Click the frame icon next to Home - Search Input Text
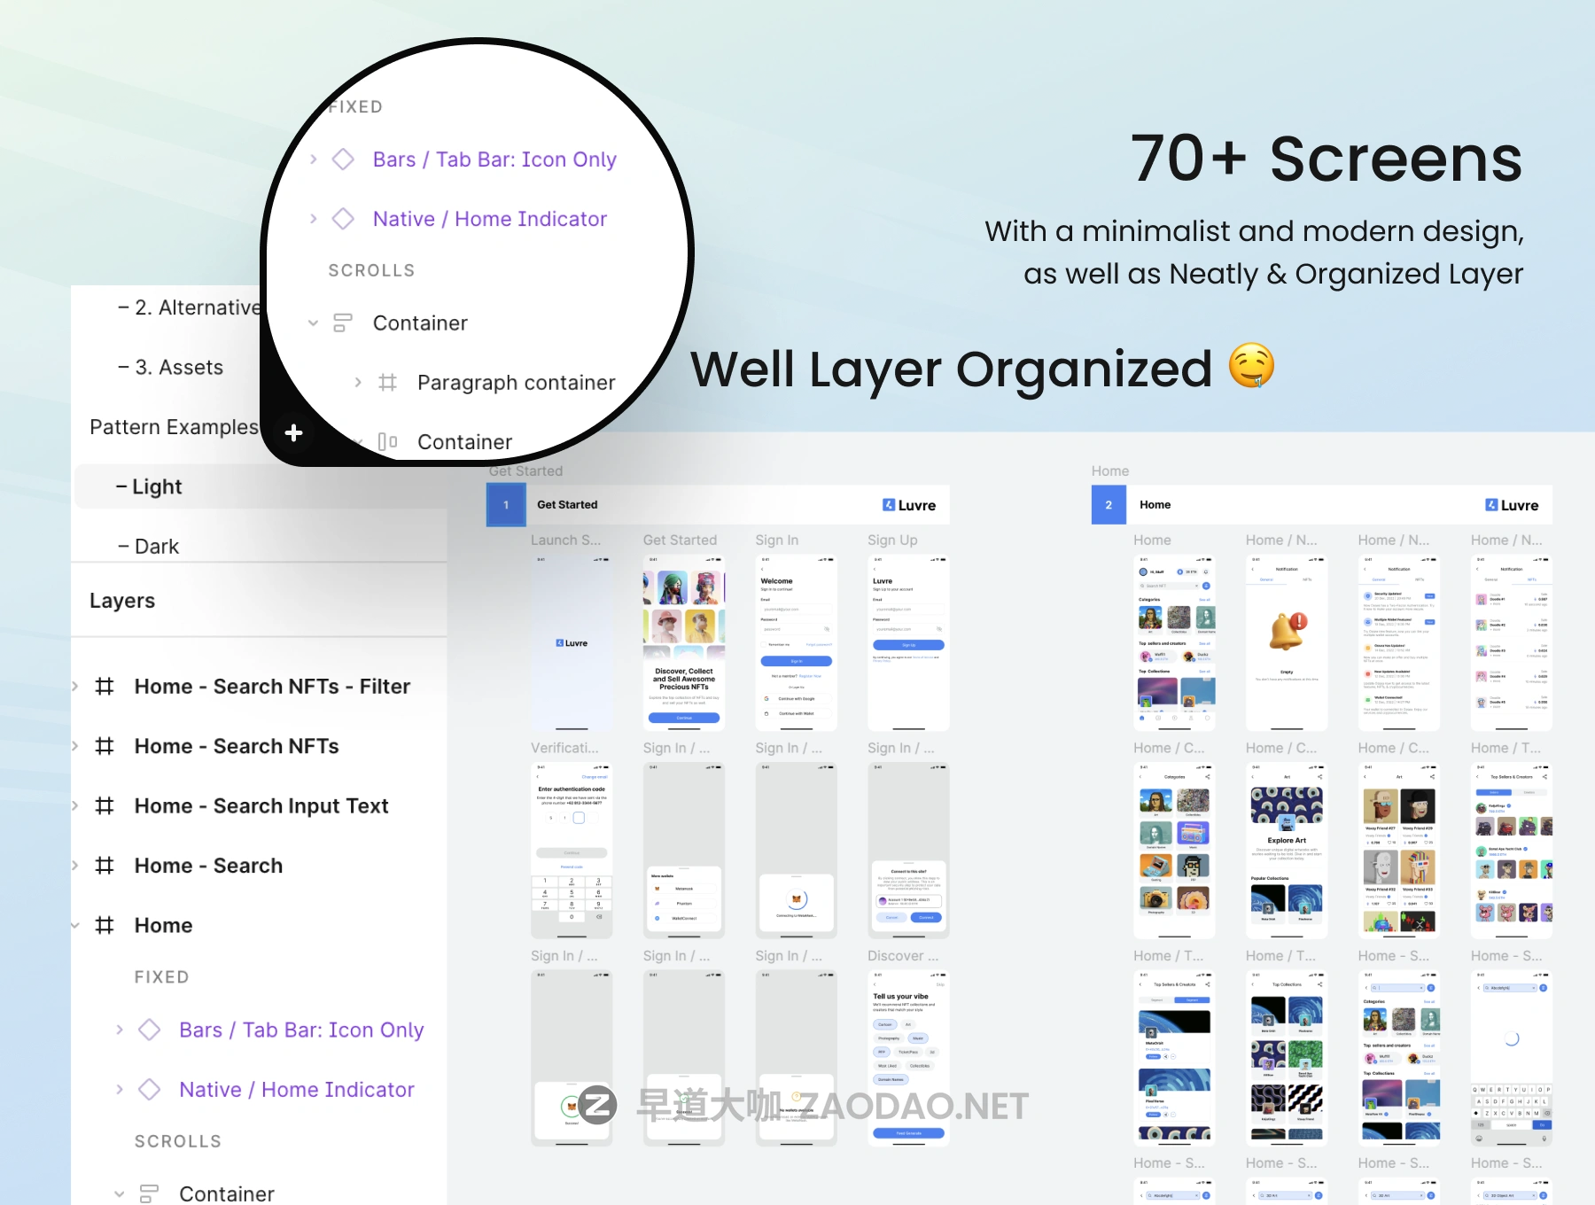 105,806
